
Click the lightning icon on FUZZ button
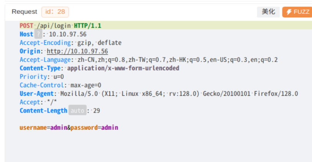(x=289, y=12)
